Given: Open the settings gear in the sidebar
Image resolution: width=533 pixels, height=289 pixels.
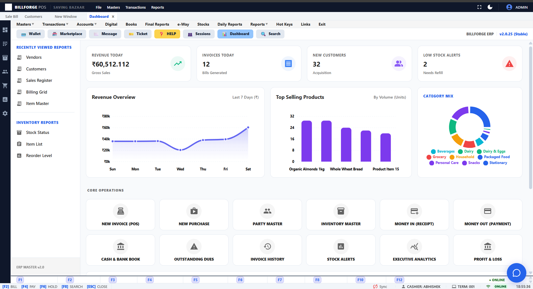Looking at the screenshot, I should [x=5, y=113].
